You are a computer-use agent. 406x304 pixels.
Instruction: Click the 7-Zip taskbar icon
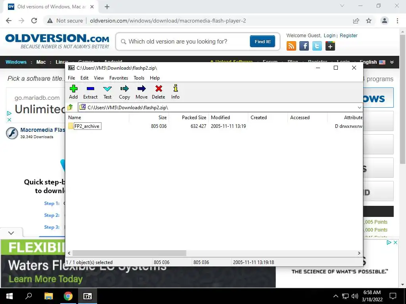tap(88, 296)
